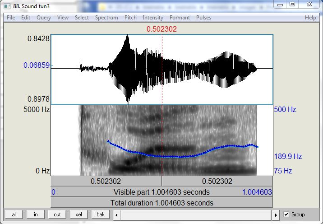The image size is (323, 224).
Task: Open the Intensity menu
Action: 153,18
